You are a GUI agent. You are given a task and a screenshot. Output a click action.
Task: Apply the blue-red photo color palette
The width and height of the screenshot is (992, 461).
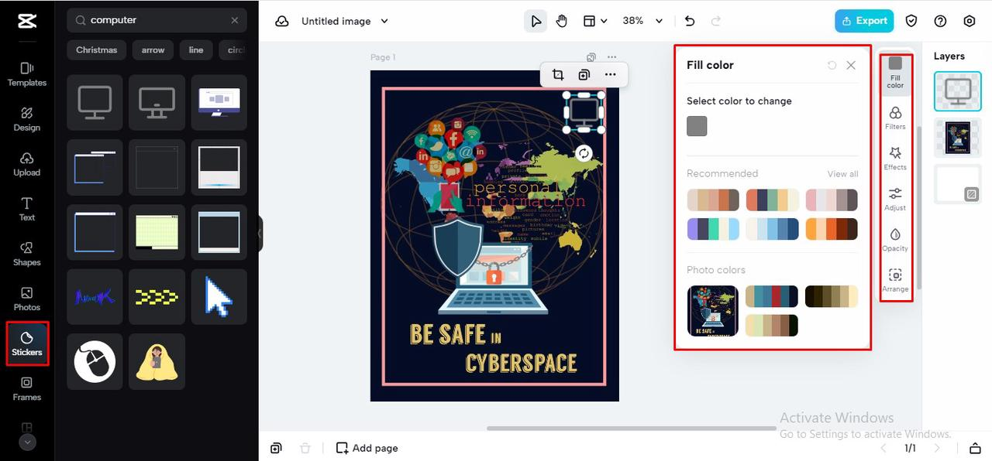point(772,296)
